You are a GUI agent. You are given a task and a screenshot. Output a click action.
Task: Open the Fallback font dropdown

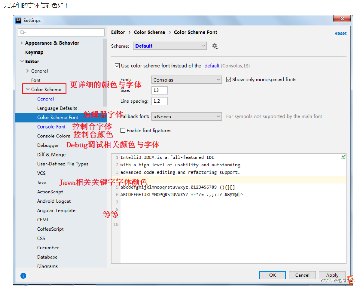click(x=187, y=116)
